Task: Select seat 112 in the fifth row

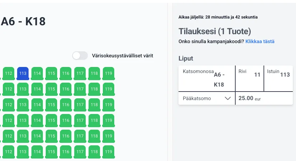Action: coord(9,136)
